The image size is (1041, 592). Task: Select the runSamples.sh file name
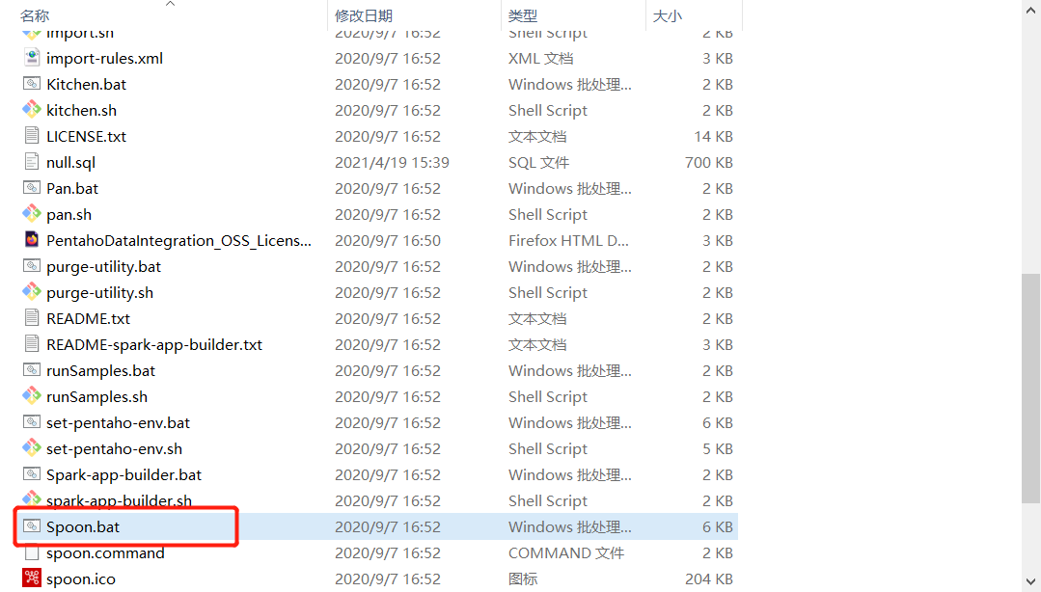[x=96, y=397]
